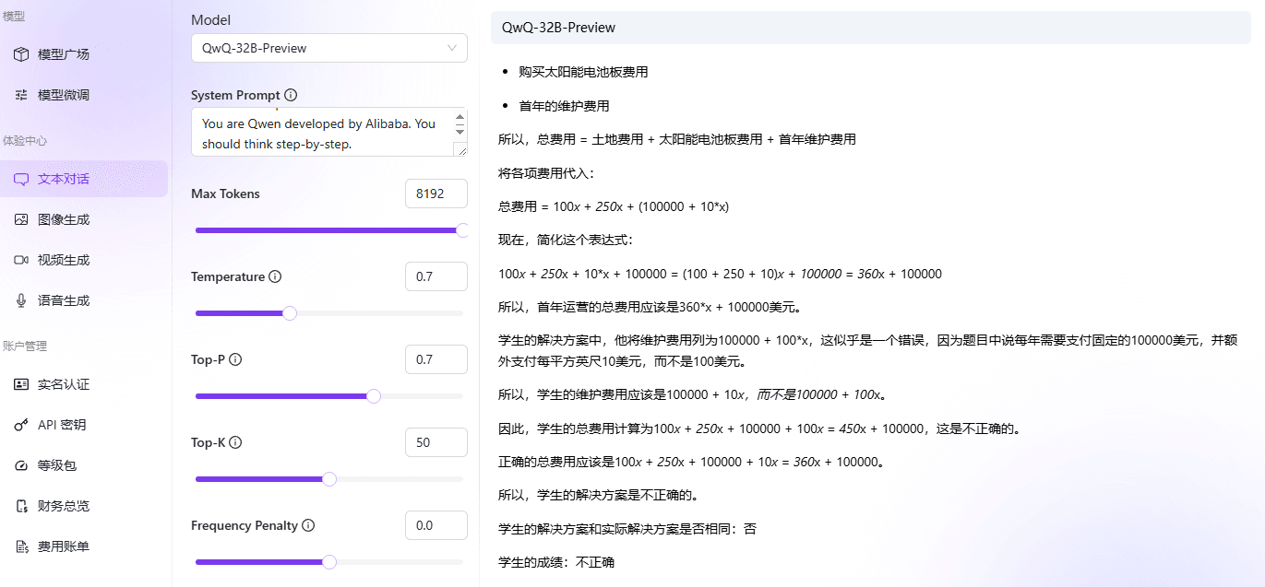Click the Top-K slider handle
Screen dimensions: 1265x587
pyautogui.click(x=329, y=479)
